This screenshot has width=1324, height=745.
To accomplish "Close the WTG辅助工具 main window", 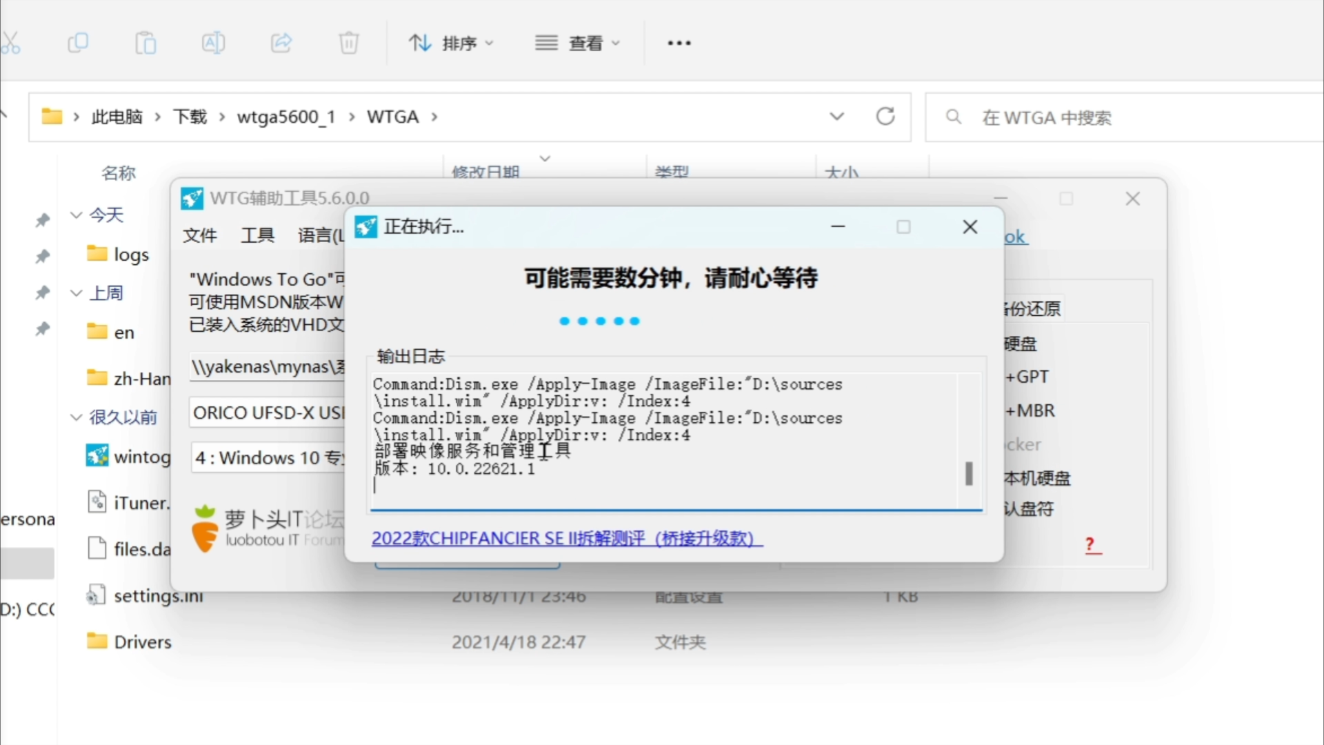I will (x=1133, y=199).
